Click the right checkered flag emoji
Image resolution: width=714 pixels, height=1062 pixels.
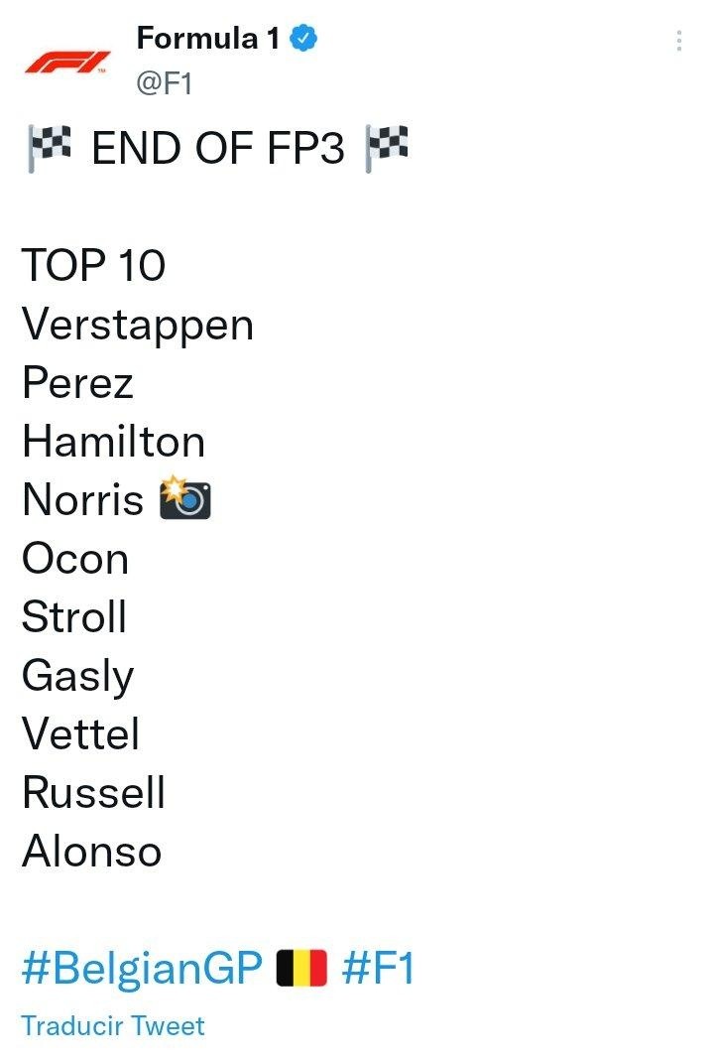point(388,148)
